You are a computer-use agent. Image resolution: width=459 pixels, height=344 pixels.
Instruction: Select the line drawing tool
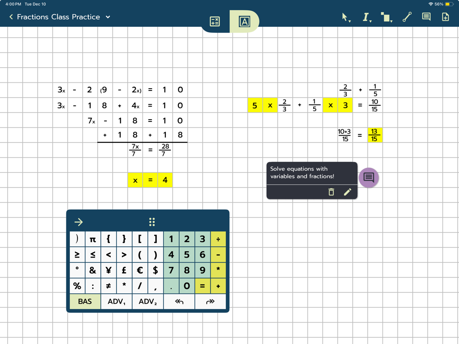click(407, 17)
